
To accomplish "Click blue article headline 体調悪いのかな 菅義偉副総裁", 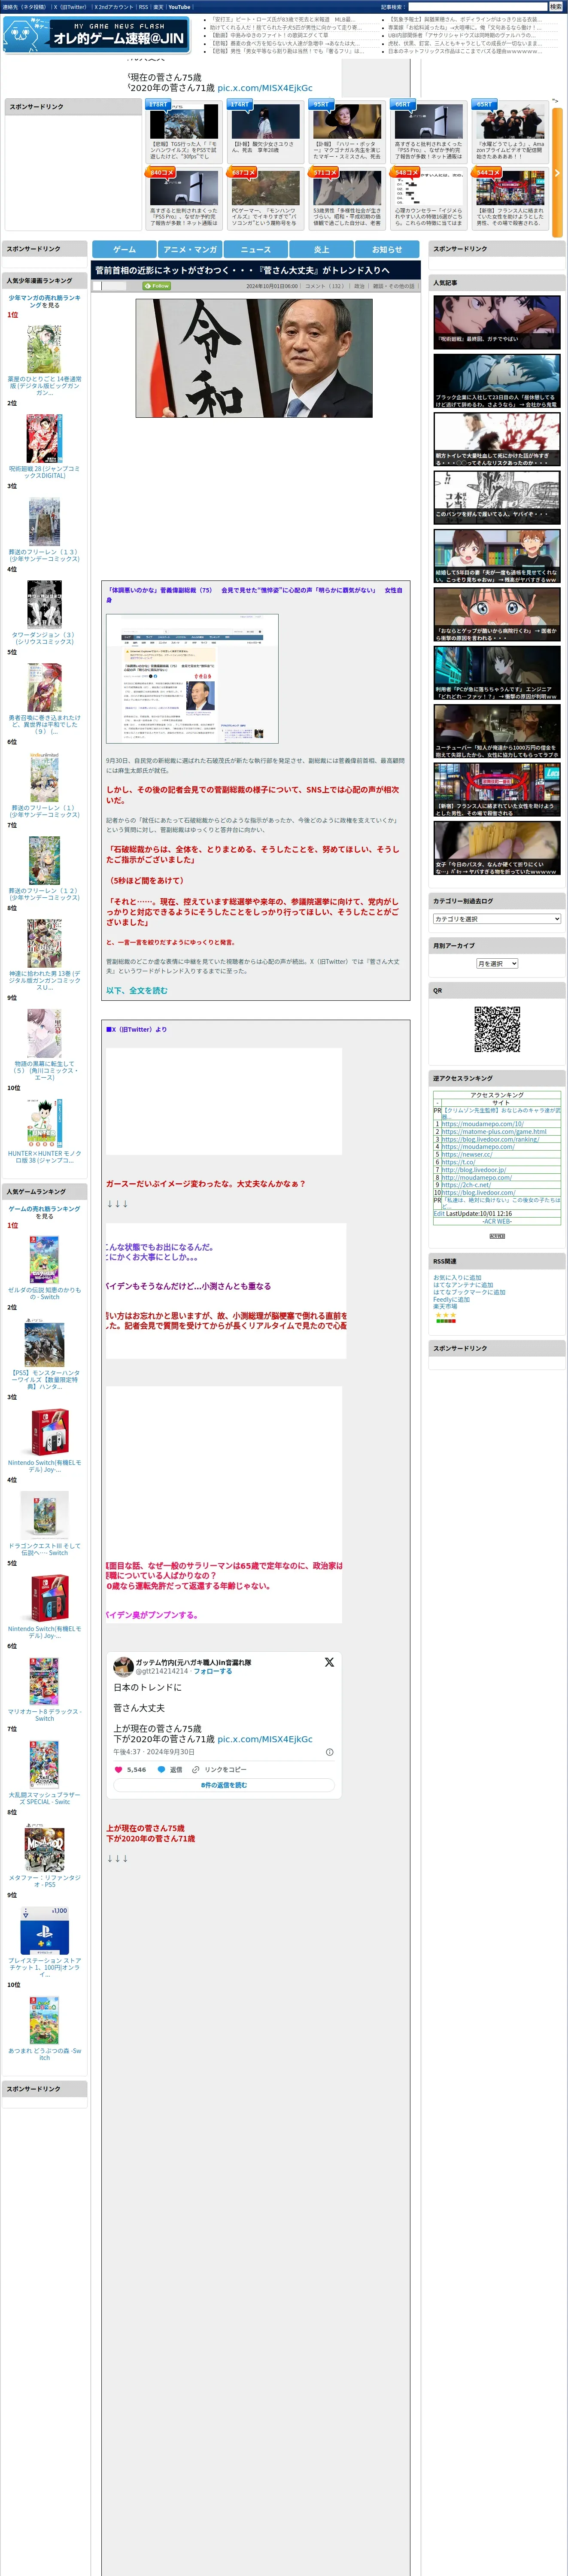I will click(x=255, y=595).
